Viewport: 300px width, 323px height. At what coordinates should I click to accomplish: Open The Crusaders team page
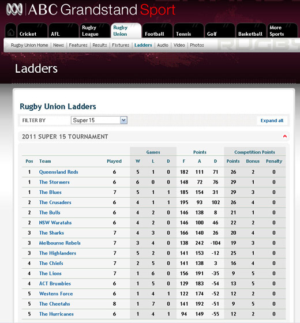click(x=55, y=202)
